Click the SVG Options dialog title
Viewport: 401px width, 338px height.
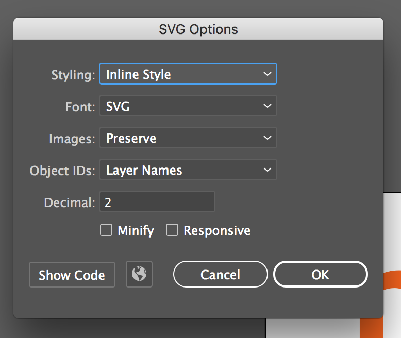tap(198, 29)
